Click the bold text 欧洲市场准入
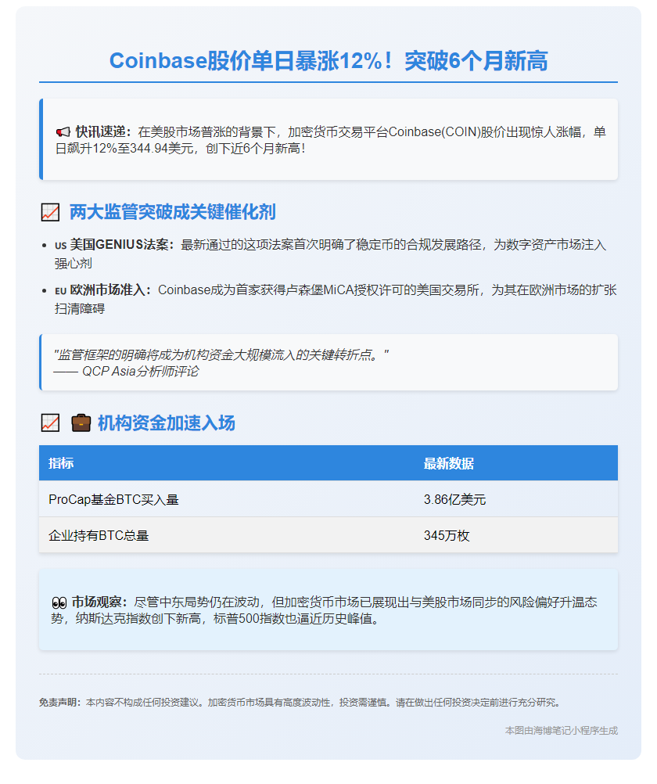Screen dimensions: 657x784 pyautogui.click(x=110, y=290)
